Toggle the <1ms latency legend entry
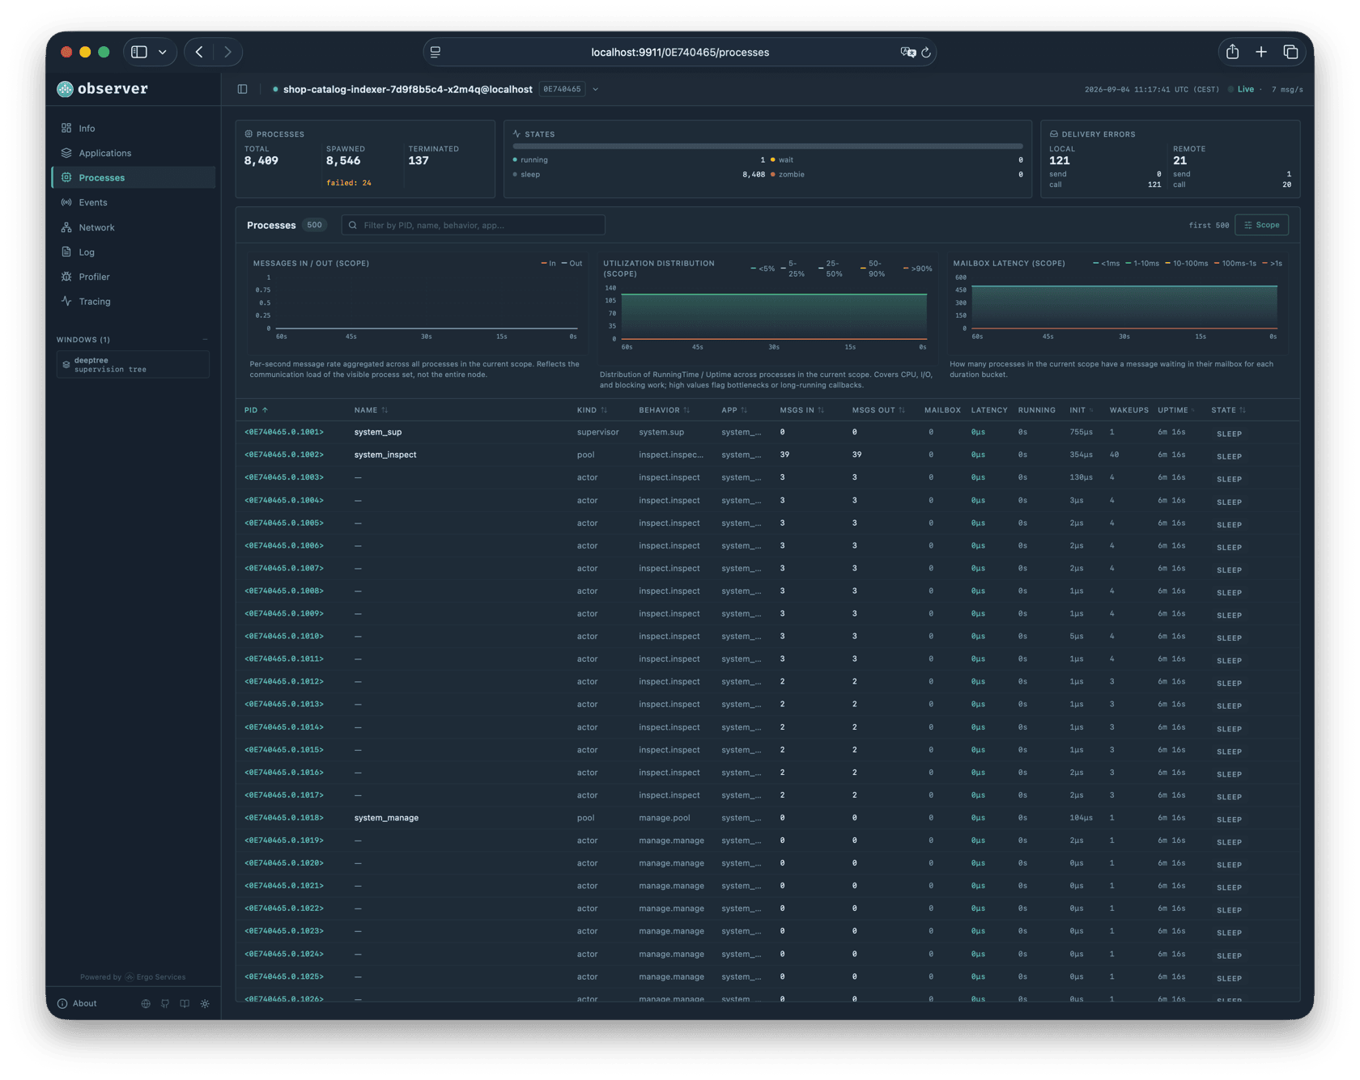 [1106, 263]
